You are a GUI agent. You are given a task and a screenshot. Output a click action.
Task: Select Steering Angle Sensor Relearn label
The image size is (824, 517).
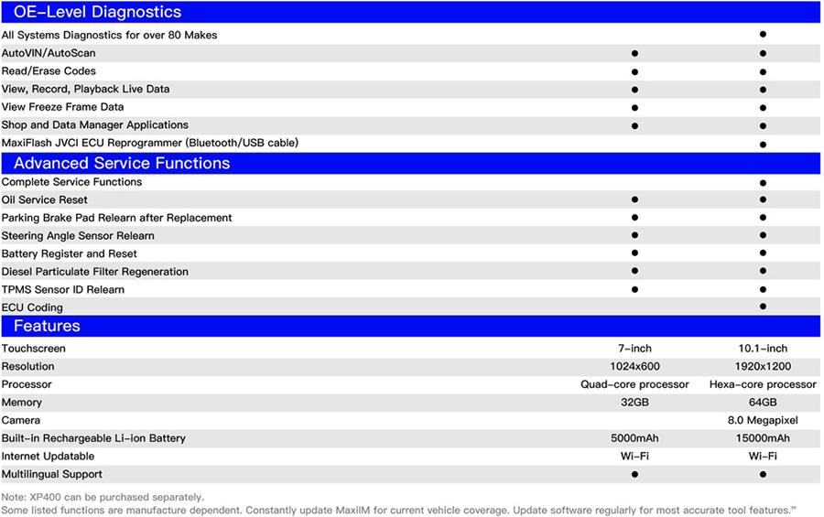tap(78, 236)
